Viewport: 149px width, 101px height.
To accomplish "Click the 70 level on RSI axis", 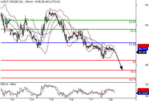I will 147,85.
